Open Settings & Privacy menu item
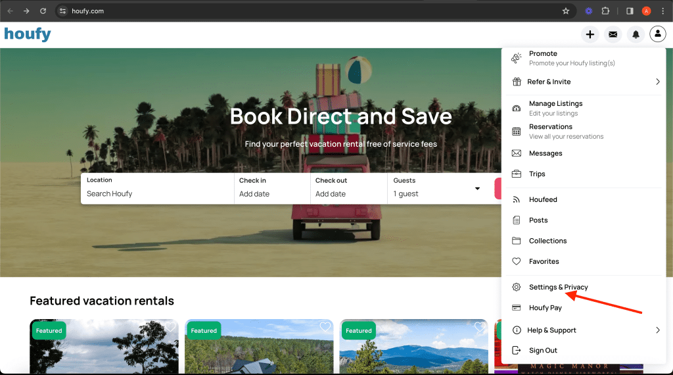The image size is (673, 375). coord(584,287)
